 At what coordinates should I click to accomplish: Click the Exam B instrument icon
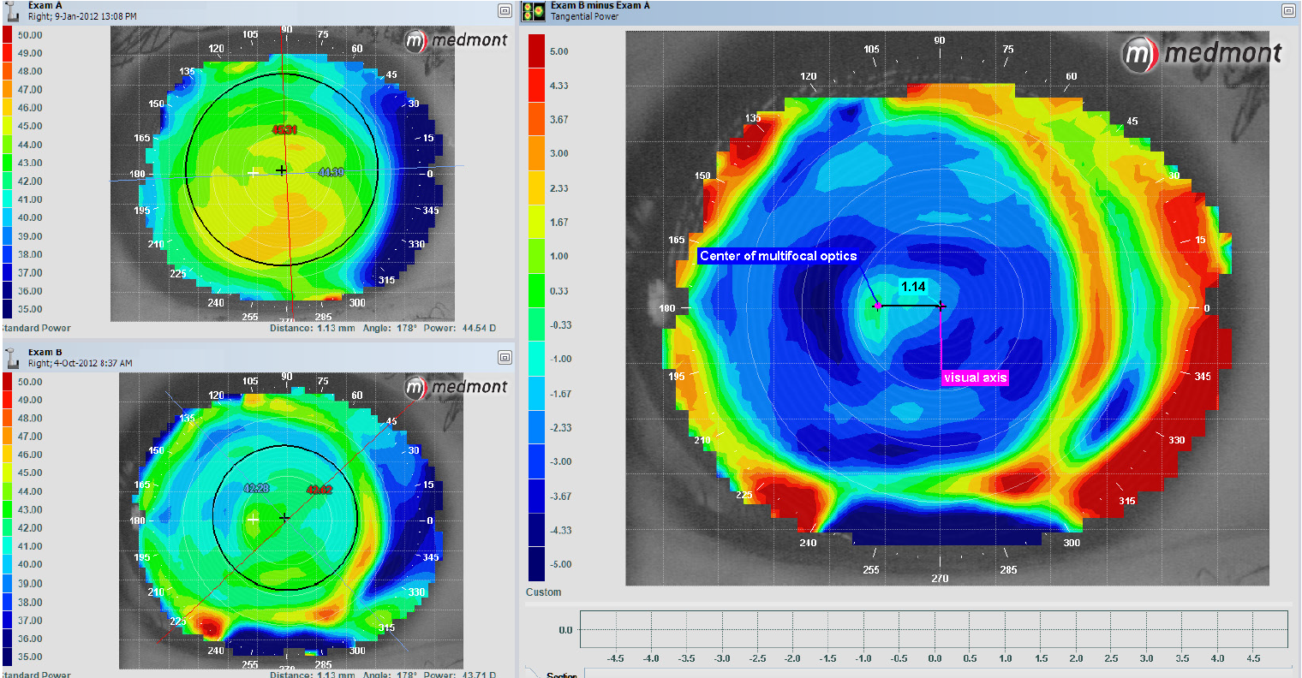(x=10, y=357)
